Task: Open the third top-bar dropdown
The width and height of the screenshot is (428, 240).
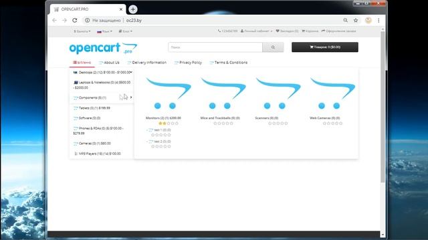Action: [126, 31]
